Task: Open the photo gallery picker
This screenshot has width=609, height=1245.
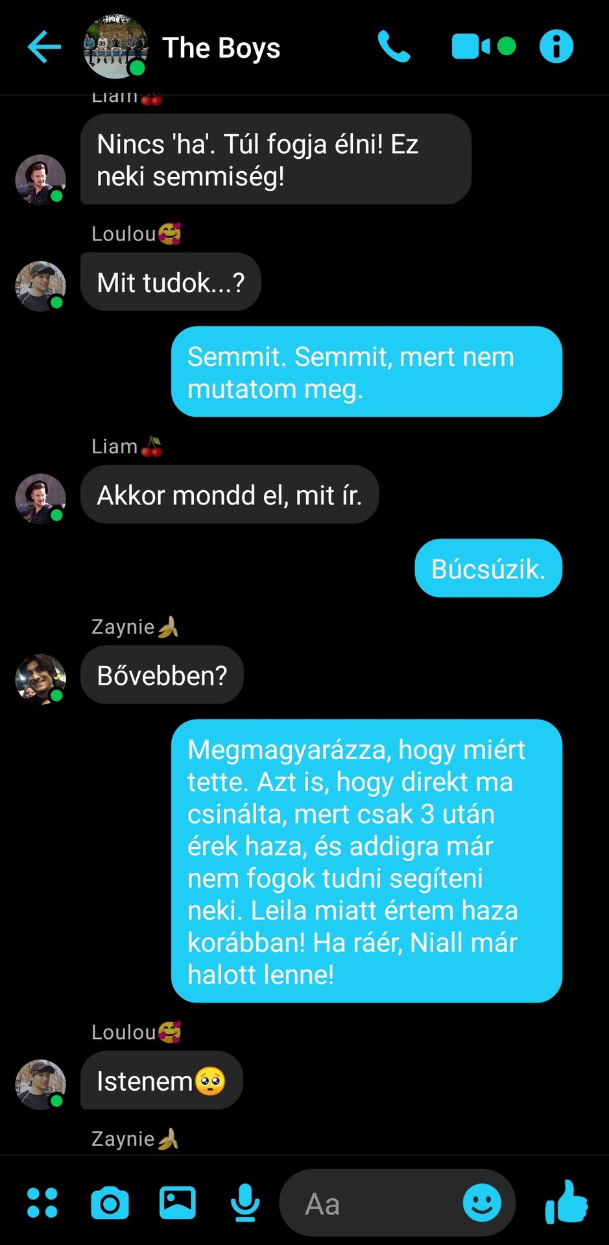Action: point(178,1203)
